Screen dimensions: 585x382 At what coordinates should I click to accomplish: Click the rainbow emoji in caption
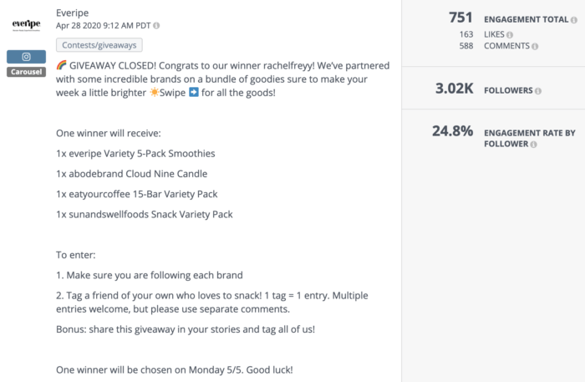(x=61, y=65)
